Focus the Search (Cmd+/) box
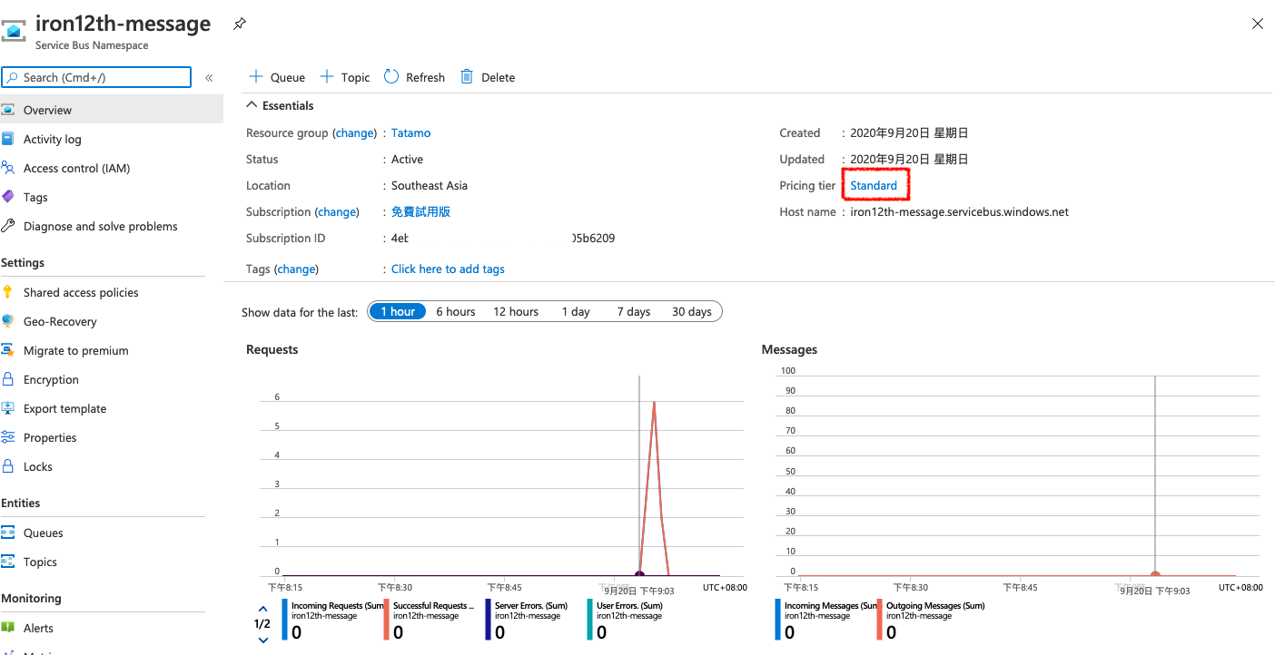The image size is (1275, 655). (x=96, y=77)
